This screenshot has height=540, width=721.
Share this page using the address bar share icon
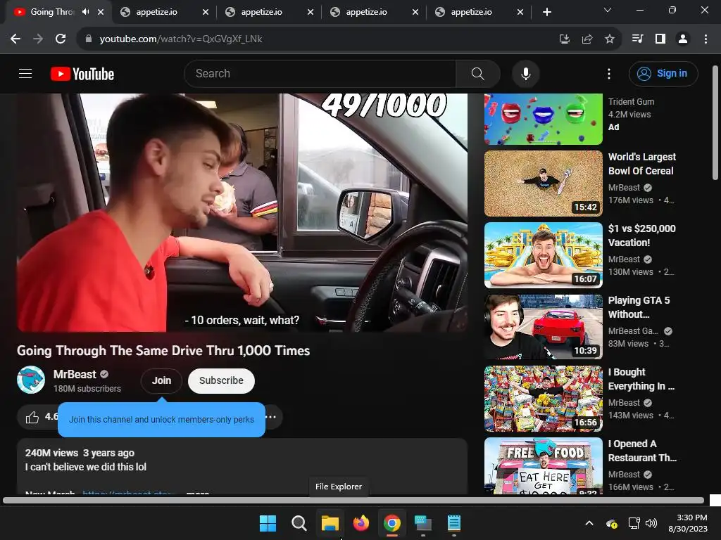587,39
